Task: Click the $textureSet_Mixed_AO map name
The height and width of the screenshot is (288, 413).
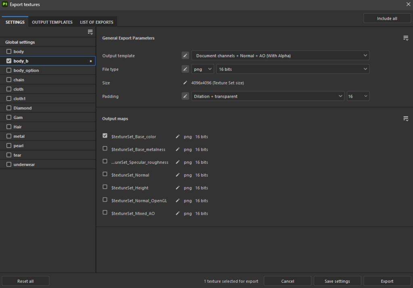Action: [133, 213]
